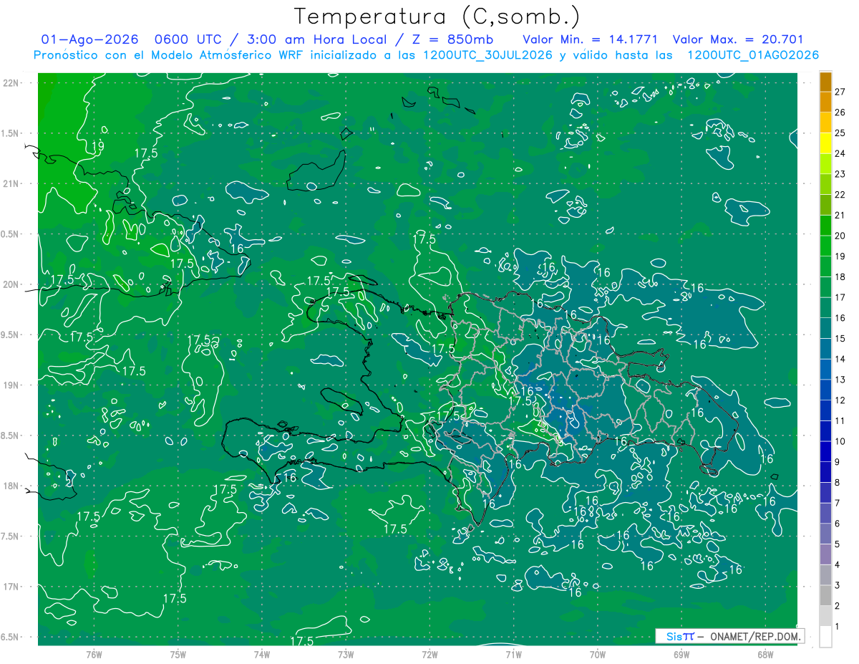Click the 'Temperatura (C,somb.)' map title
The width and height of the screenshot is (859, 664).
pyautogui.click(x=437, y=16)
